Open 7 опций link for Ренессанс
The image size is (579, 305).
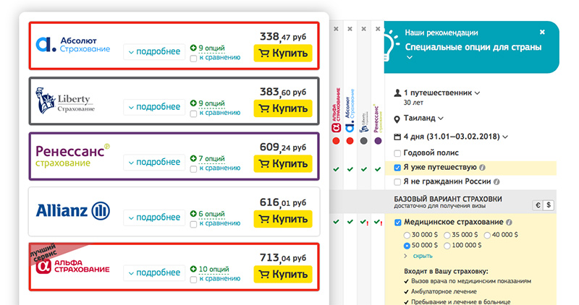coord(211,158)
